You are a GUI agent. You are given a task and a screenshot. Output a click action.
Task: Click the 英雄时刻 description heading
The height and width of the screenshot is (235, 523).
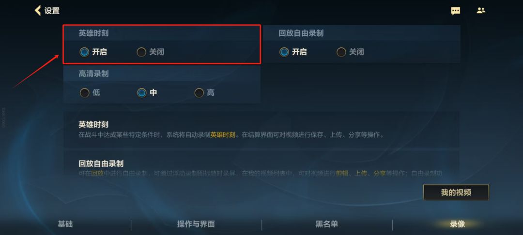point(93,124)
